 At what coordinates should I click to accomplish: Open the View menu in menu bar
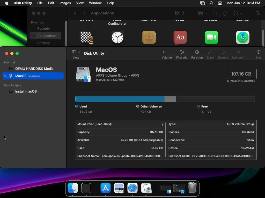point(80,3)
